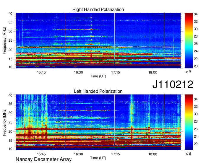Screen dimensions: 201x163
Task: Click the 15 frequency tick on top plot
Action: [10, 59]
